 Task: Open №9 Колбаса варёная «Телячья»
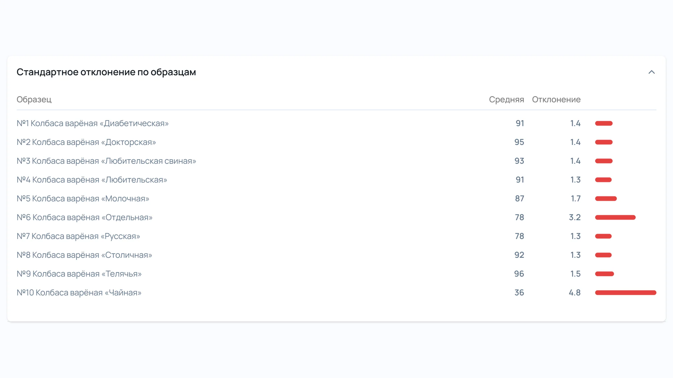point(336,274)
